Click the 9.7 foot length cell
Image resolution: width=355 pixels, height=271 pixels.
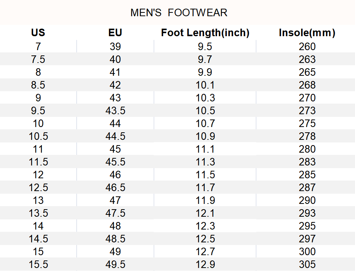click(205, 60)
